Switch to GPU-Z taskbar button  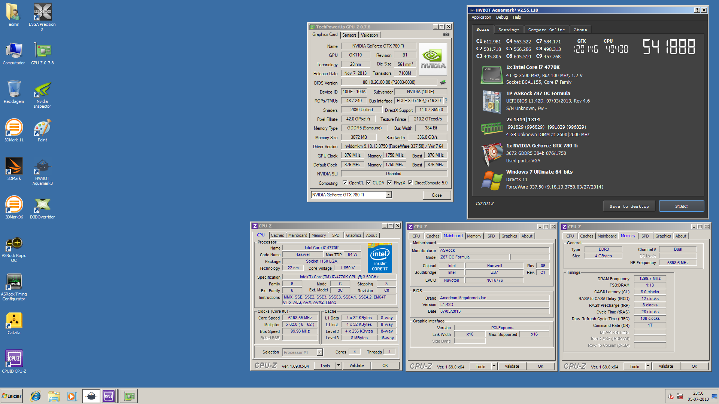[129, 396]
